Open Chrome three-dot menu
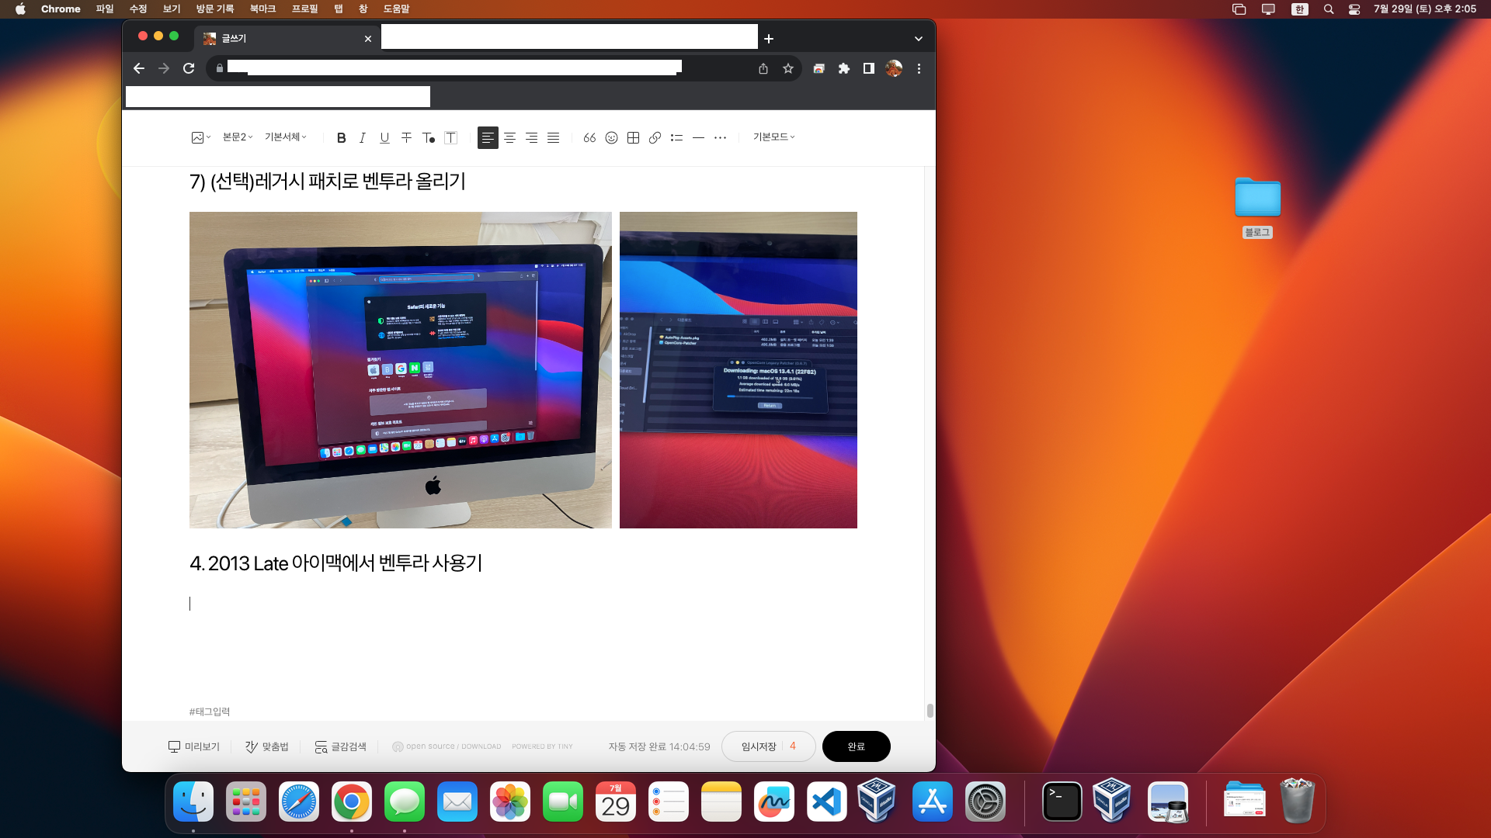The height and width of the screenshot is (838, 1491). coord(919,68)
